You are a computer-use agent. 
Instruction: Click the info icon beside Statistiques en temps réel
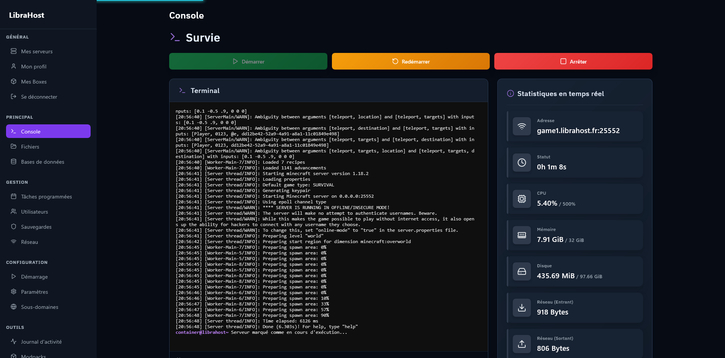(510, 93)
